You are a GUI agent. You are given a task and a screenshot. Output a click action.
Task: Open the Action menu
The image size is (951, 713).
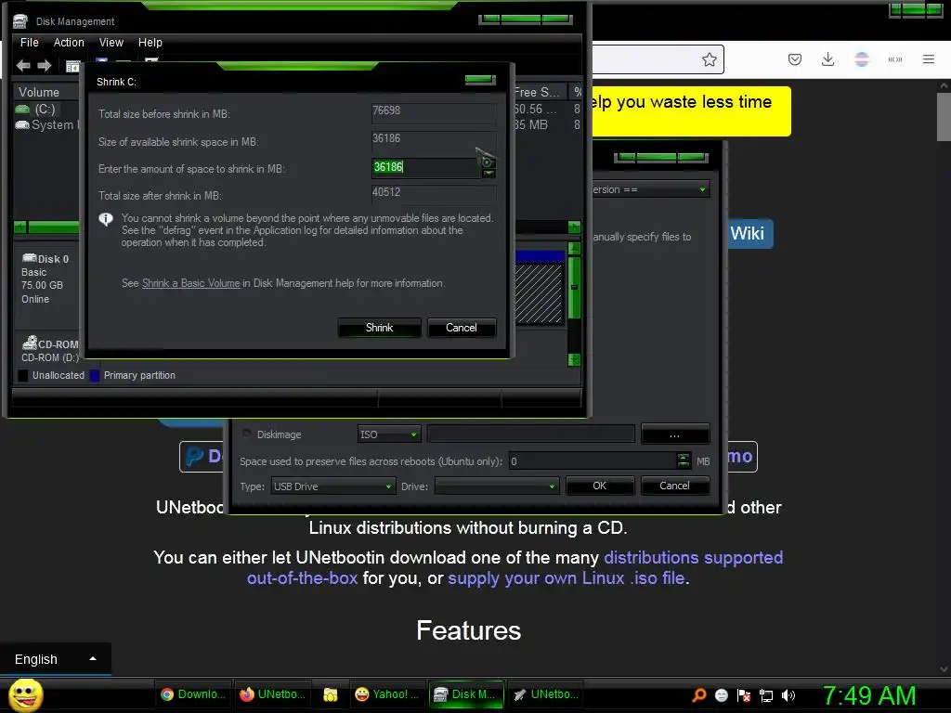pos(69,43)
